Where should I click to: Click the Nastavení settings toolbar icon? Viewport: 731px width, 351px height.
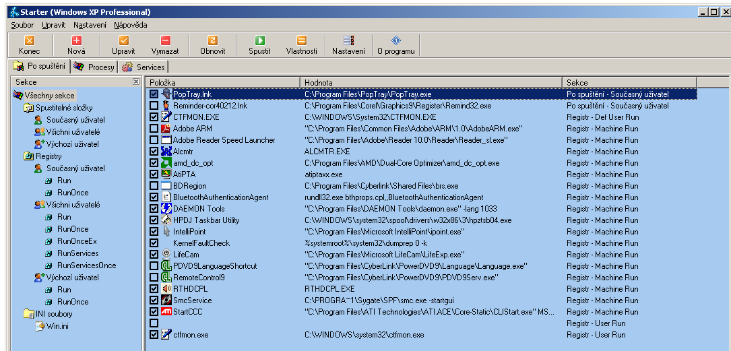coord(349,40)
